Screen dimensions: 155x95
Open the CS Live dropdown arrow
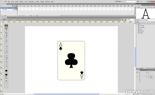click(x=145, y=2)
